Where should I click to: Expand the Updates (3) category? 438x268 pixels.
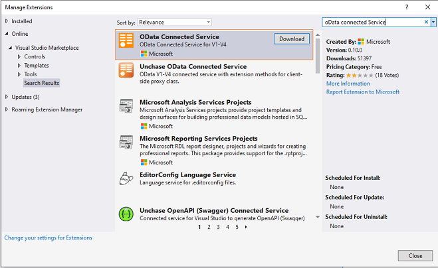(7, 97)
